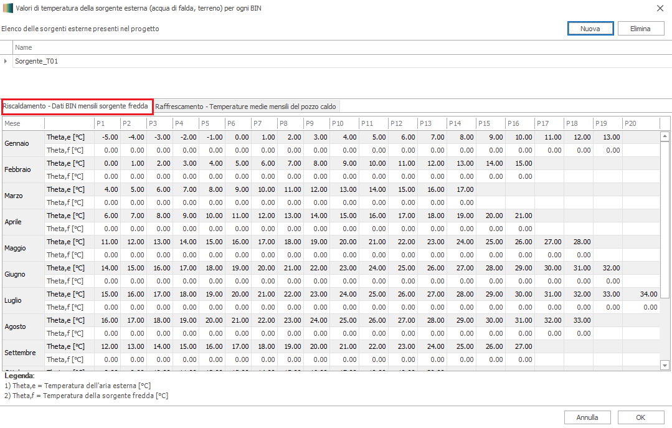Open the Riscaldamento BIN mensili tab

point(75,107)
